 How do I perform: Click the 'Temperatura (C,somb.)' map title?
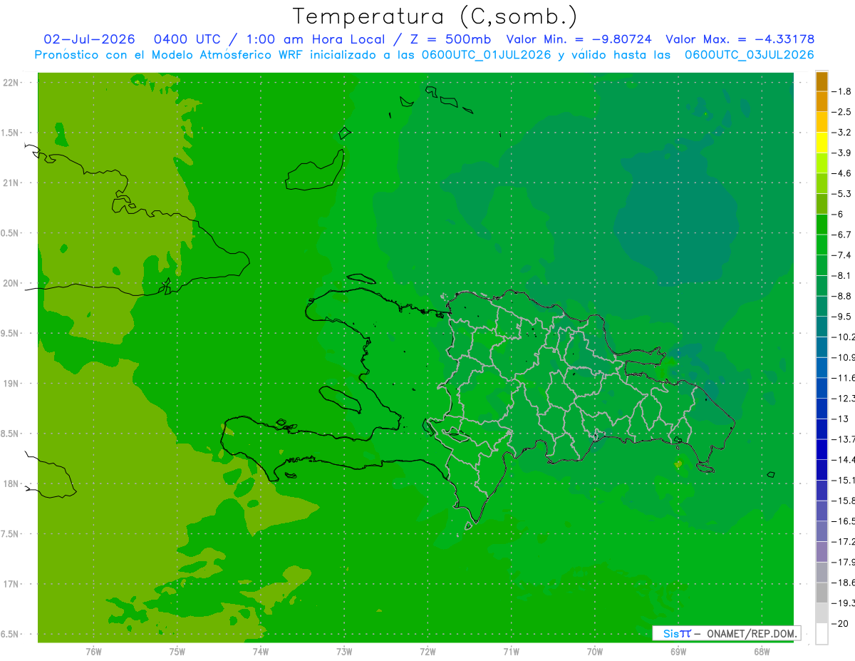pyautogui.click(x=435, y=17)
